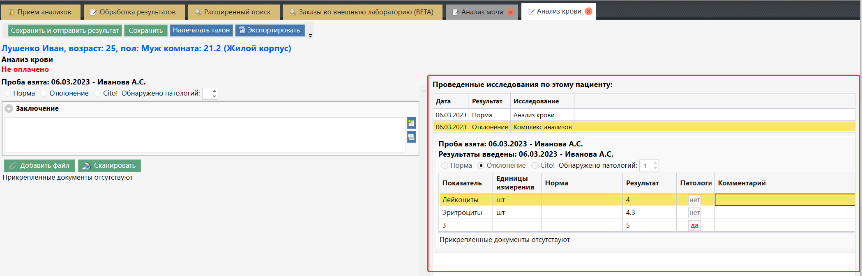862x276 pixels.
Task: Select the Норма radio in left form
Action: 7,94
